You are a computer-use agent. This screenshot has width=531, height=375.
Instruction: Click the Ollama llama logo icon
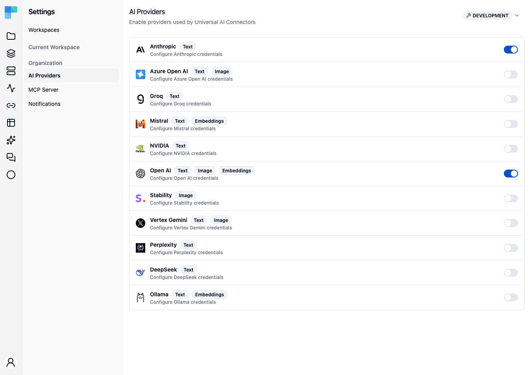[x=141, y=297]
